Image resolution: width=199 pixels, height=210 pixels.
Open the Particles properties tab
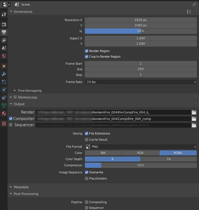4,82
